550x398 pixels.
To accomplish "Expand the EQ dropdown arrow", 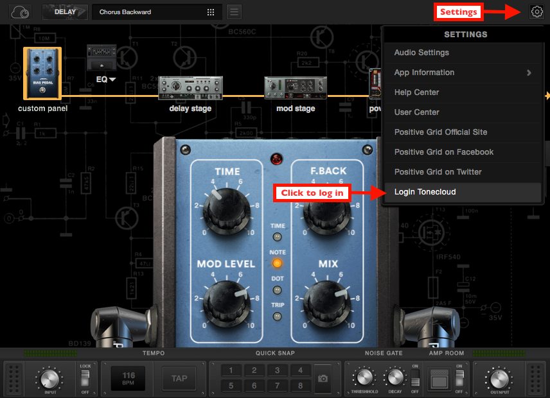I will [x=112, y=80].
